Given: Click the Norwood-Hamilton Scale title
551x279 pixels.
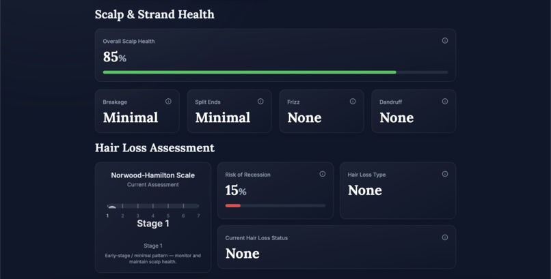Looking at the screenshot, I should (x=153, y=175).
